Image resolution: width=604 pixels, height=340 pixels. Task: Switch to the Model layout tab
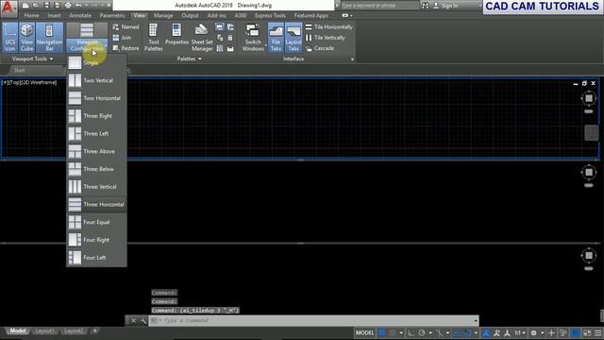point(18,331)
